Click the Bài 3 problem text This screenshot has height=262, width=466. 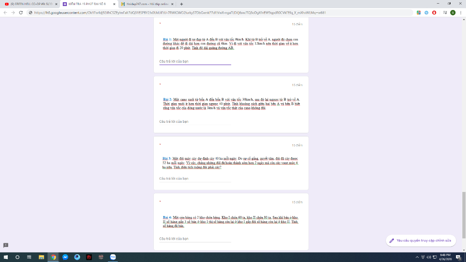coord(230,163)
